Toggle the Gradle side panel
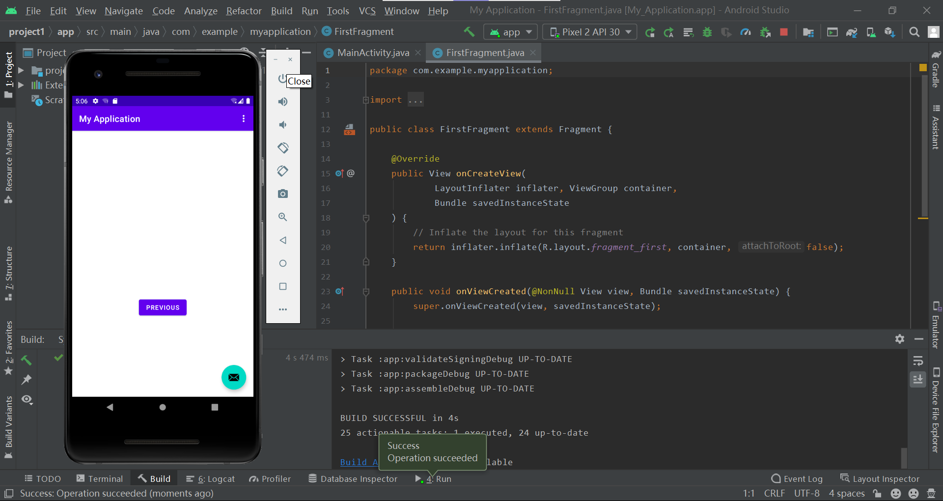This screenshot has height=501, width=943. [936, 69]
